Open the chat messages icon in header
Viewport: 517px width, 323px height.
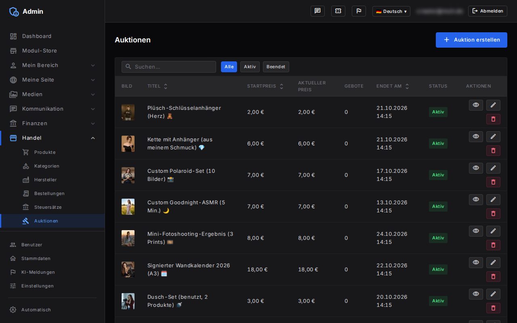pyautogui.click(x=317, y=11)
